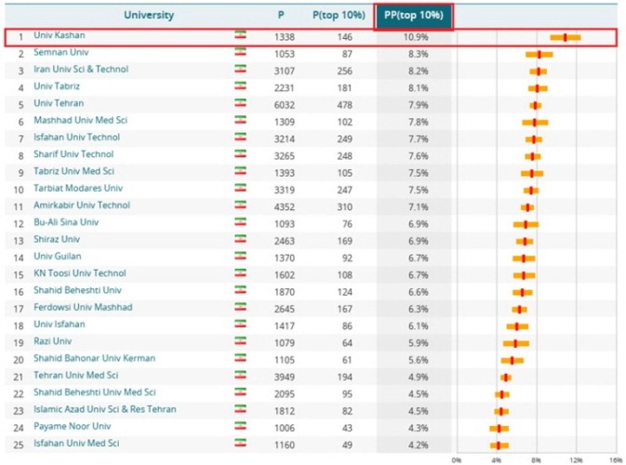Screen dimensions: 626x465
Task: Open the Iran Univ Sci & Technol link
Action: tap(81, 70)
